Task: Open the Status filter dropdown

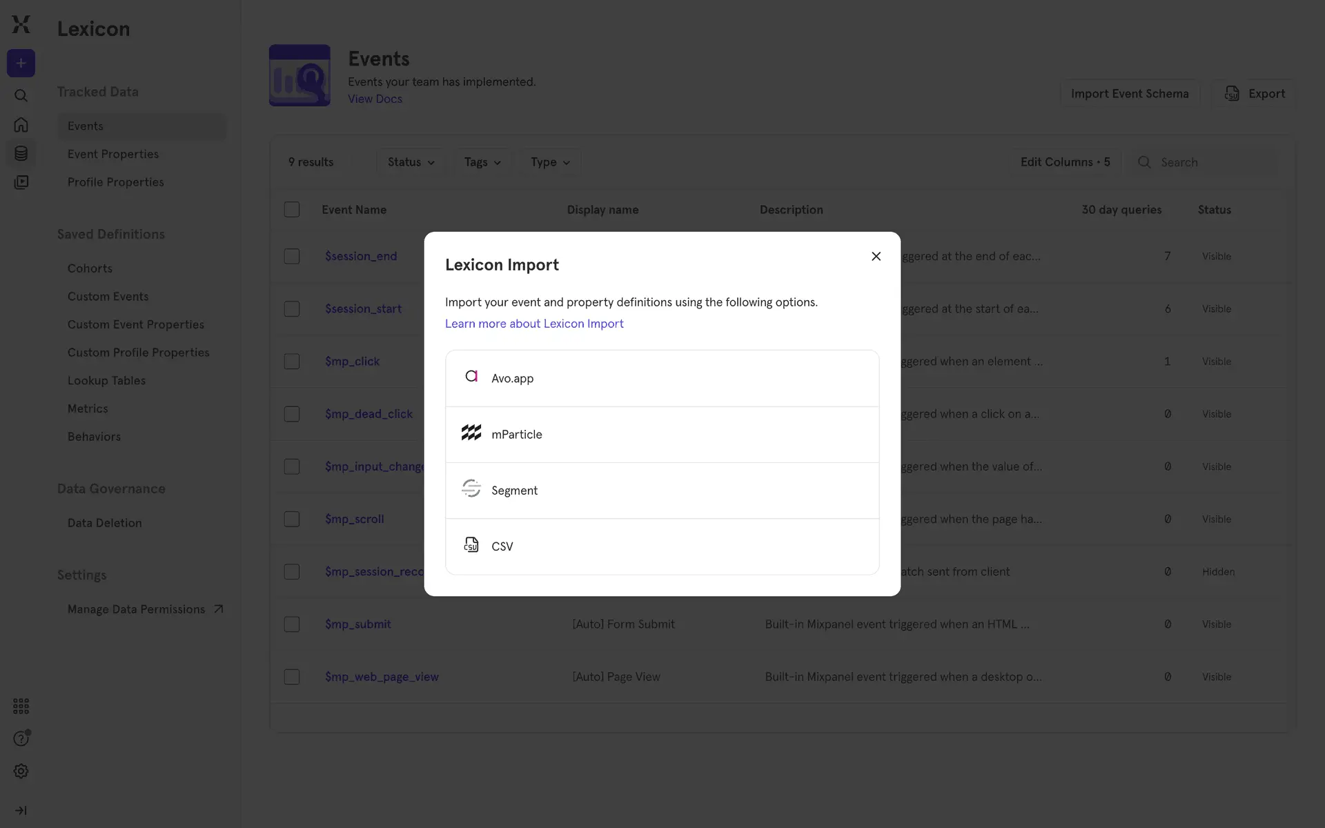Action: point(411,162)
